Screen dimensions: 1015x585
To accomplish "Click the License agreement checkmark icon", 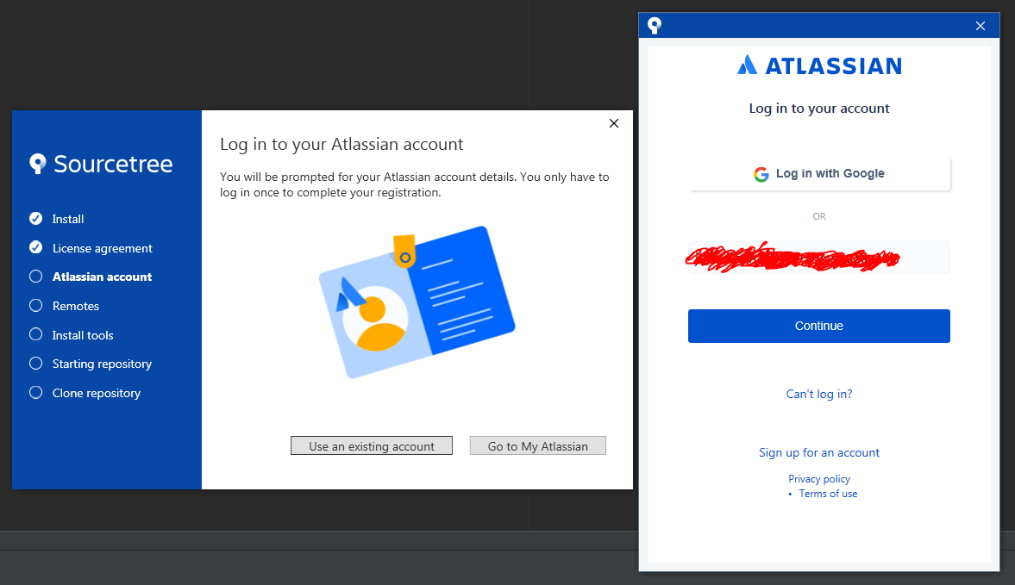I will pos(35,247).
